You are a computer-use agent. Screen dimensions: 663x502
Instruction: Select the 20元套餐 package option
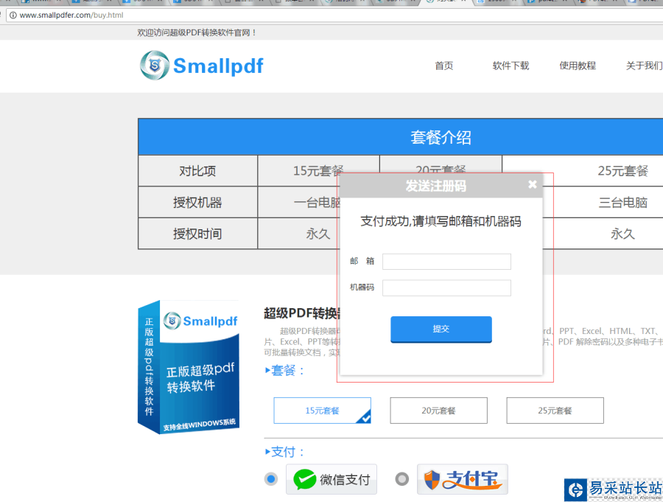(438, 411)
